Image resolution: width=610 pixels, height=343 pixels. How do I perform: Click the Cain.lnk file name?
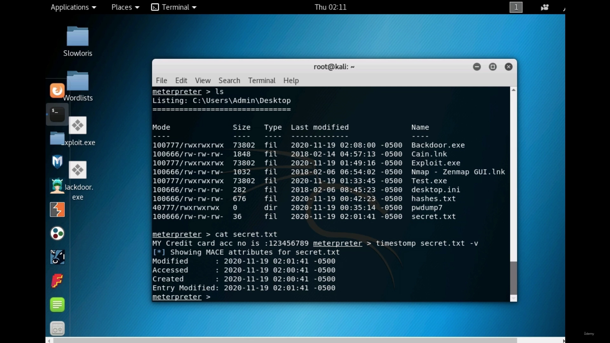(x=429, y=154)
